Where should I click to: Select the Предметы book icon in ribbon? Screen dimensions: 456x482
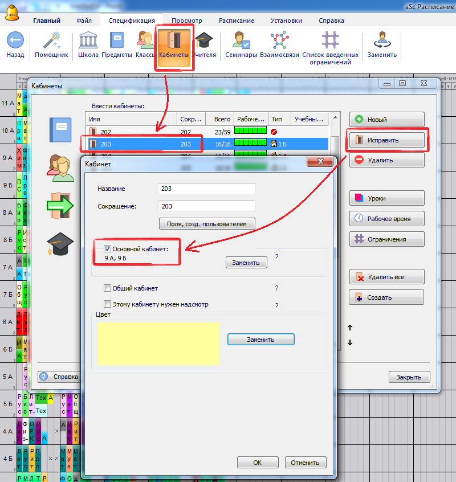click(x=117, y=41)
